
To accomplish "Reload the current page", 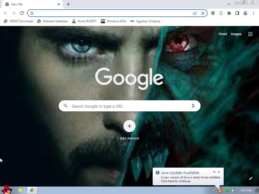I will point(22,13).
